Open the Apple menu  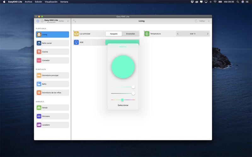pyautogui.click(x=4, y=2)
